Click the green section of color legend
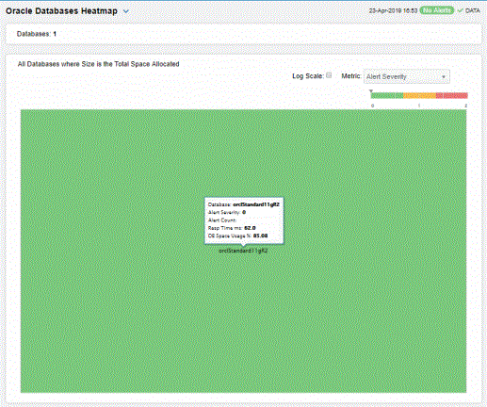 387,95
